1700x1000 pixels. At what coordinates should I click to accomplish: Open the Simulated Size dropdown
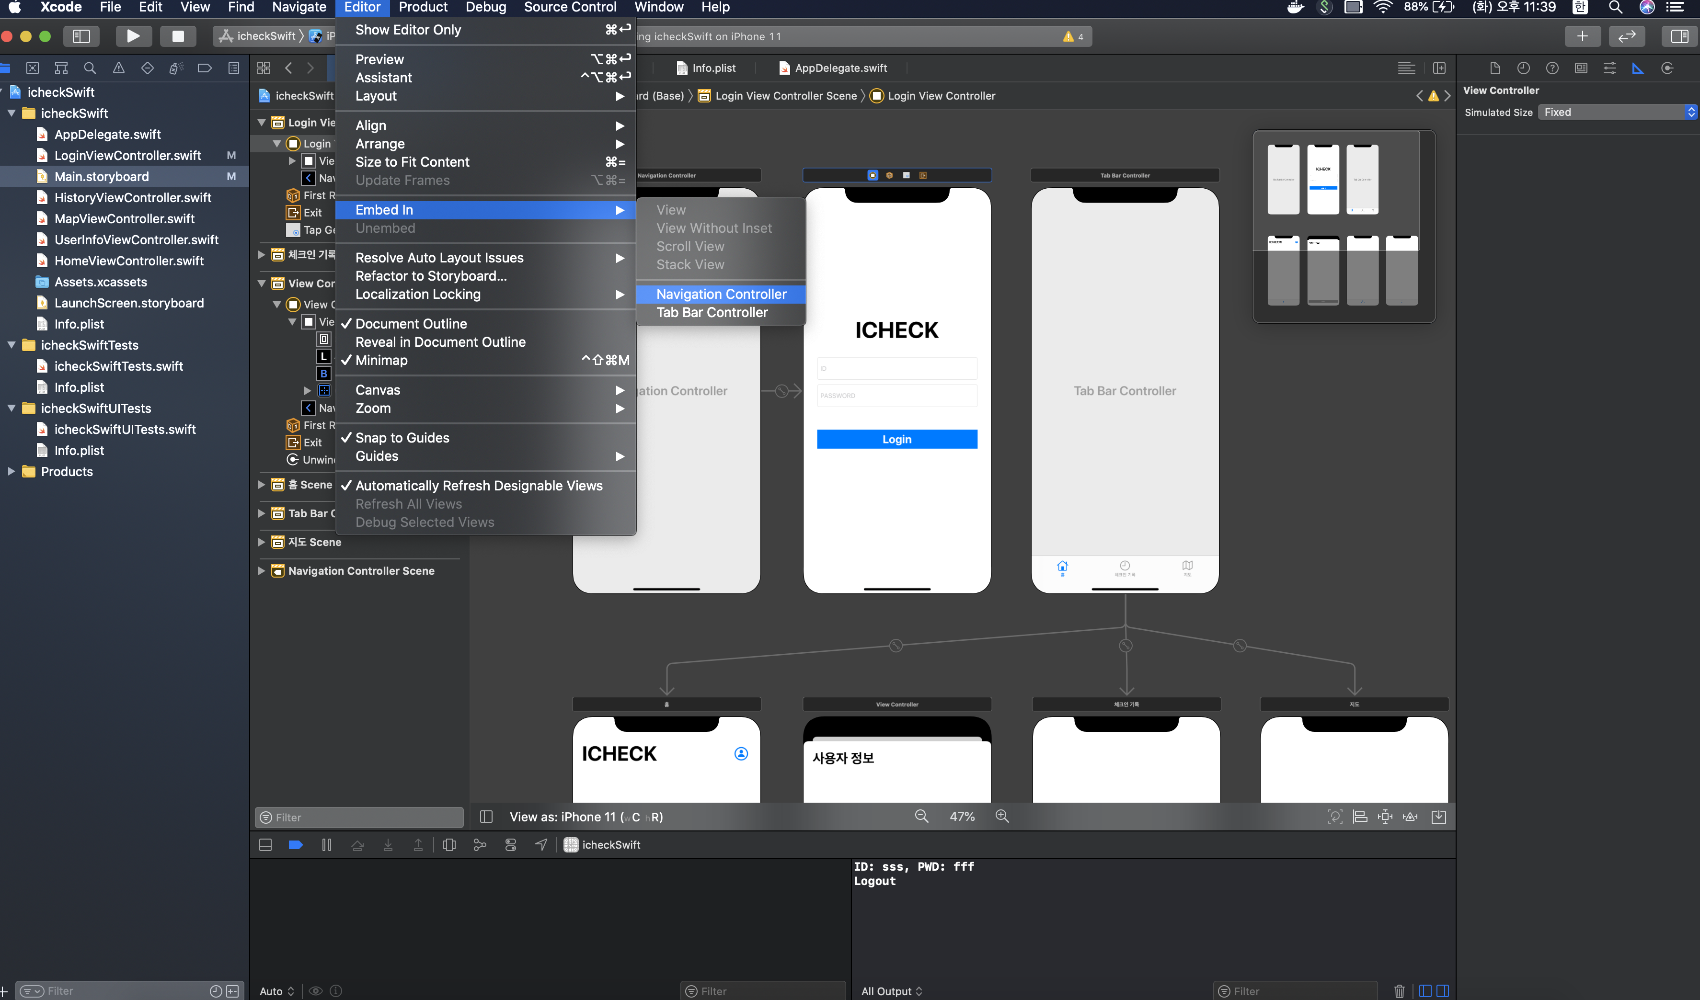tap(1617, 112)
